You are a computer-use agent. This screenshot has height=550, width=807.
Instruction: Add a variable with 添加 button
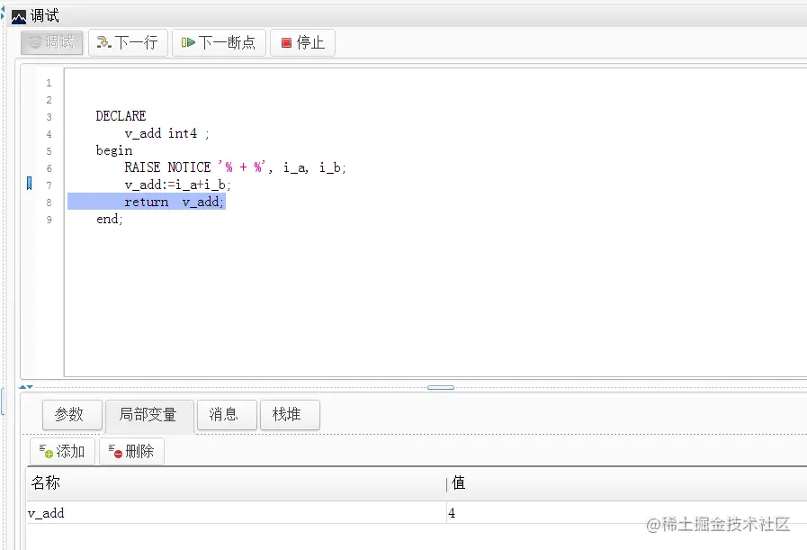[62, 452]
